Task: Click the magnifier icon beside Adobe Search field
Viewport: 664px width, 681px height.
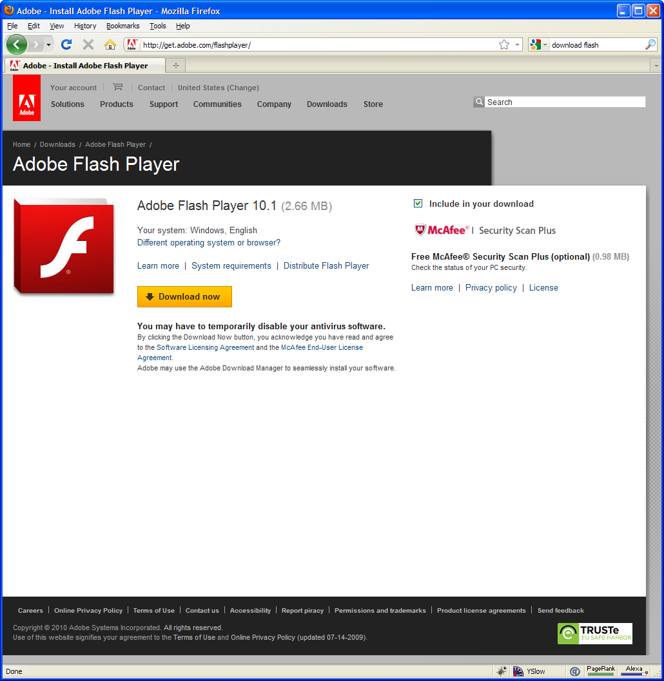Action: click(x=479, y=102)
